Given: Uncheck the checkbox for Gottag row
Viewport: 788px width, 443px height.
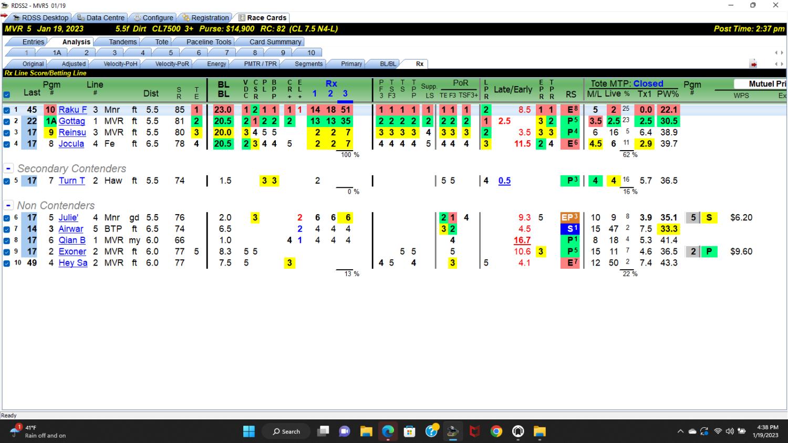Looking at the screenshot, I should [6, 121].
